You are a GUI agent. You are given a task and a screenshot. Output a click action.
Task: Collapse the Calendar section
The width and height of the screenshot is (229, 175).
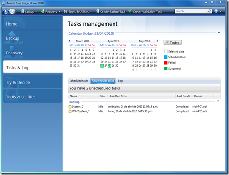(x=219, y=32)
